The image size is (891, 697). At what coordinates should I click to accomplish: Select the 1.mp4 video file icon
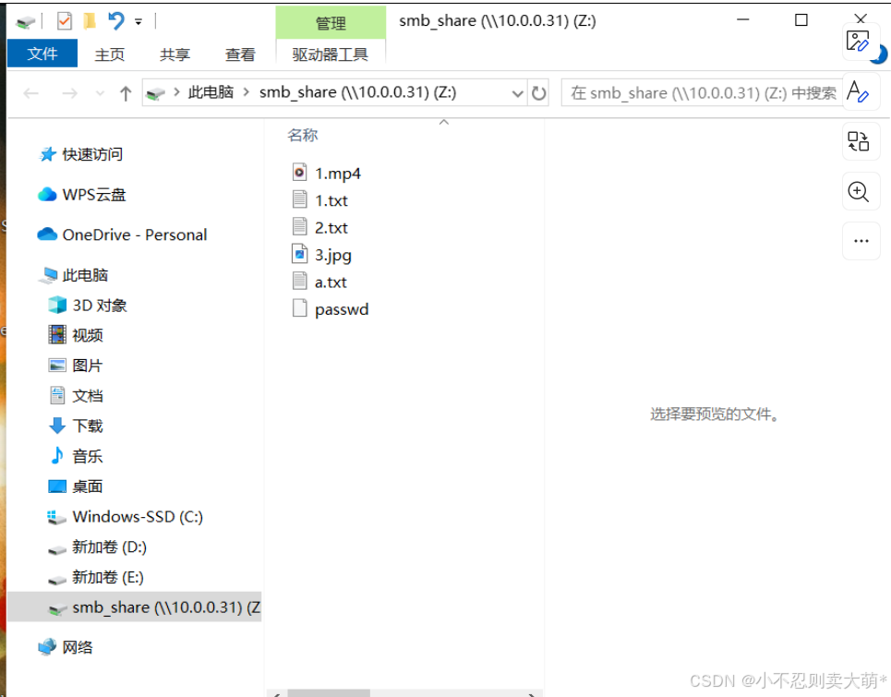pos(299,172)
